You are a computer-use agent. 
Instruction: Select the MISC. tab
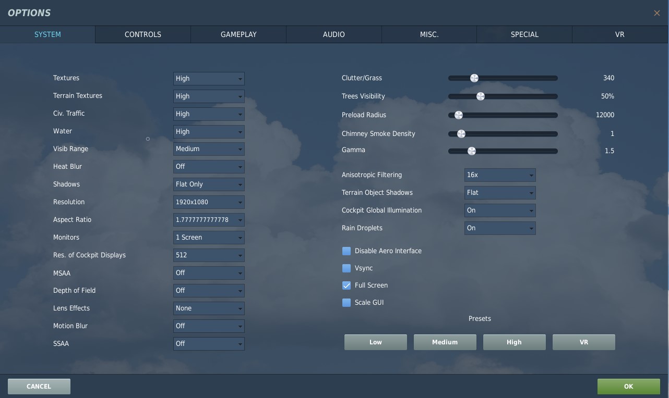(x=429, y=34)
